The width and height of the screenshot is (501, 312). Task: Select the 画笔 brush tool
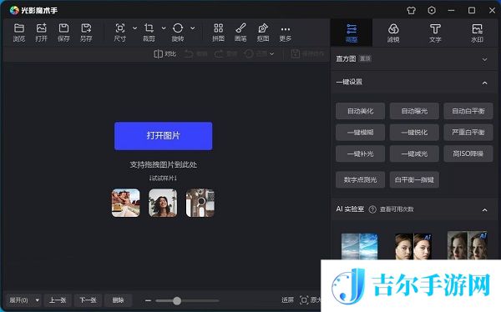pyautogui.click(x=240, y=33)
